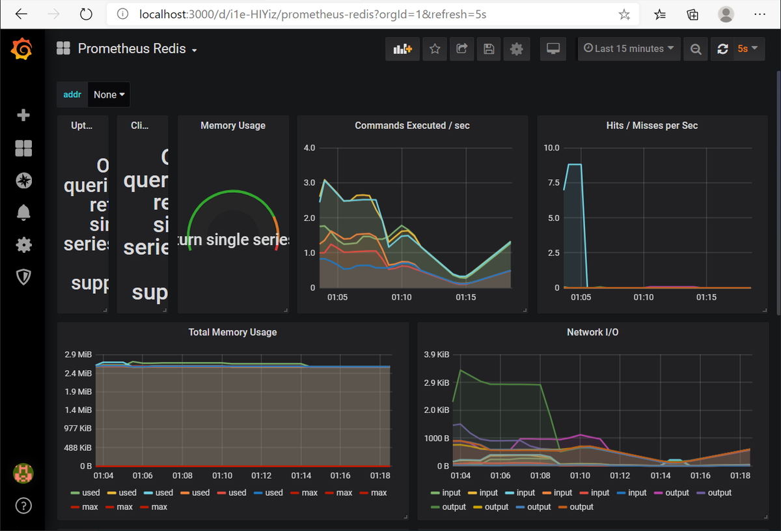The image size is (781, 531).
Task: Open color picker for red 'used' legend swatch
Action: (222, 493)
